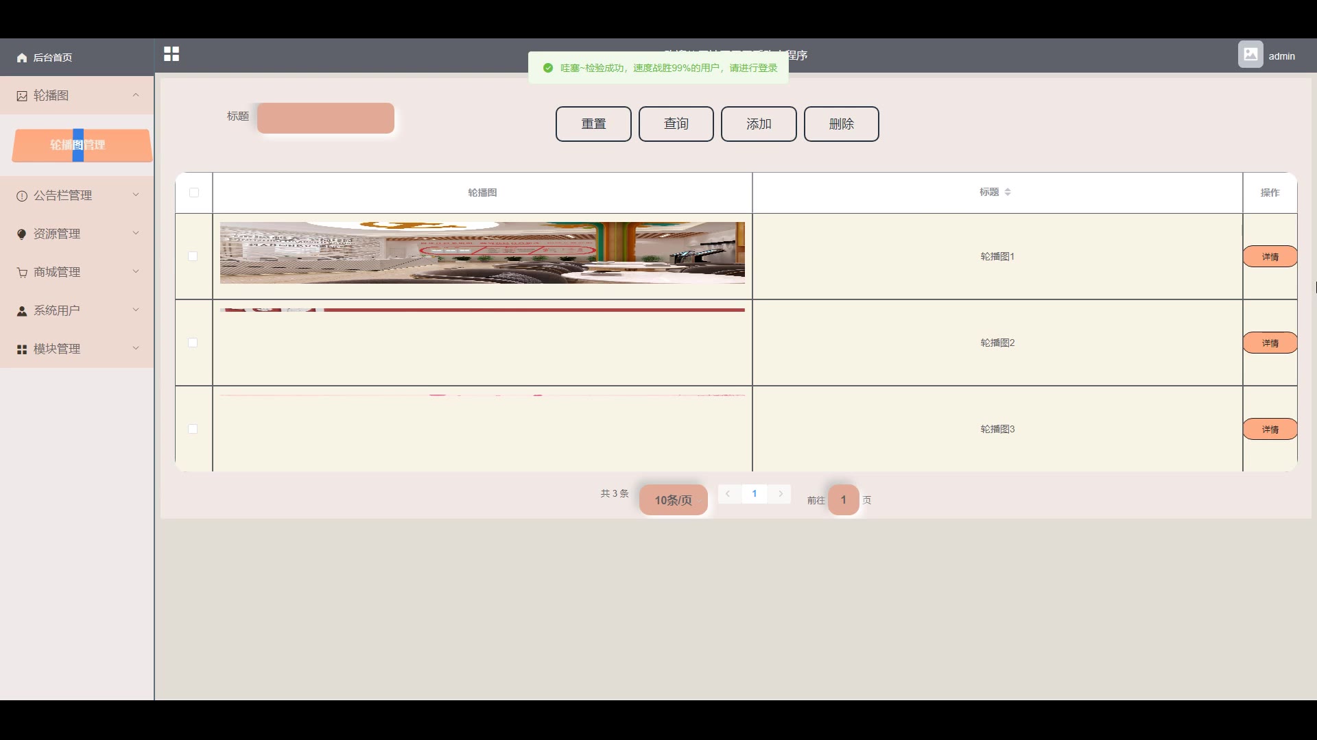Viewport: 1317px width, 740px height.
Task: Click the 模块管理 four-squares icon
Action: click(22, 349)
